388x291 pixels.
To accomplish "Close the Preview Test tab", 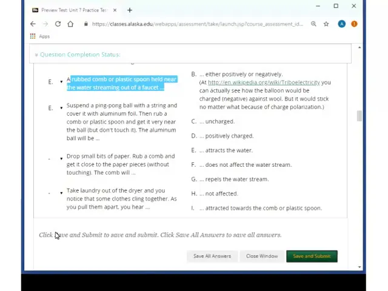I will pos(115,10).
